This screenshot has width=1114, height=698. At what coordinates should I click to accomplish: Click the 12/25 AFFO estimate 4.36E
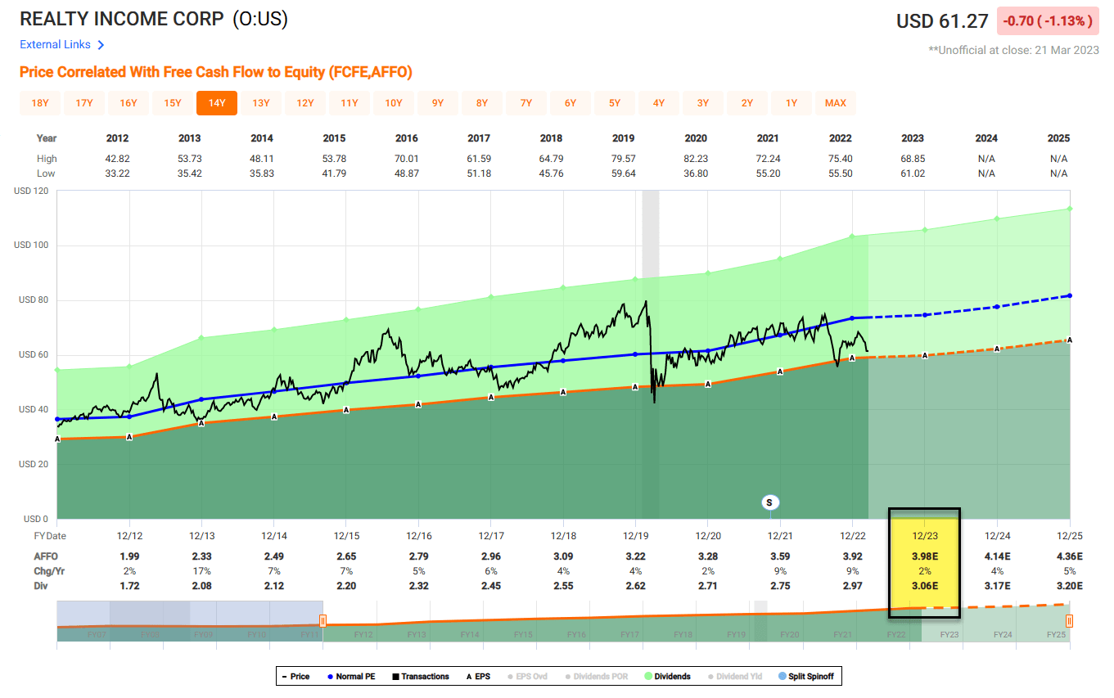(x=1069, y=556)
